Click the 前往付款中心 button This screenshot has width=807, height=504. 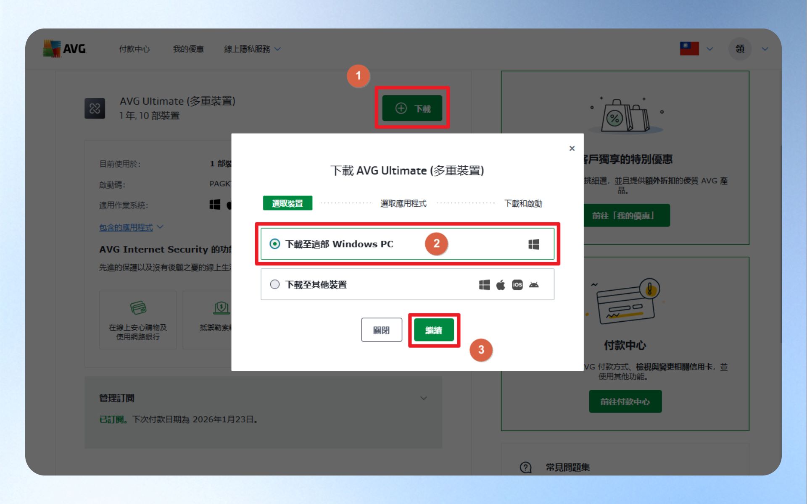tap(625, 402)
